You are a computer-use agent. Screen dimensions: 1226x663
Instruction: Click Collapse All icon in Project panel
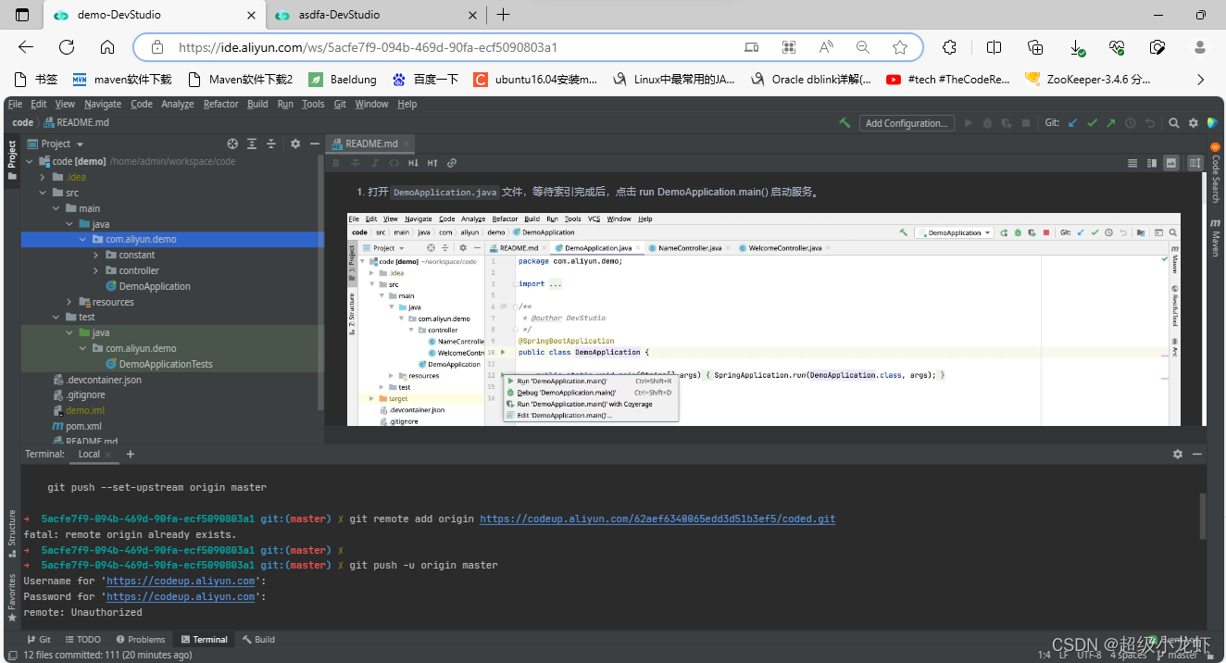coord(271,144)
